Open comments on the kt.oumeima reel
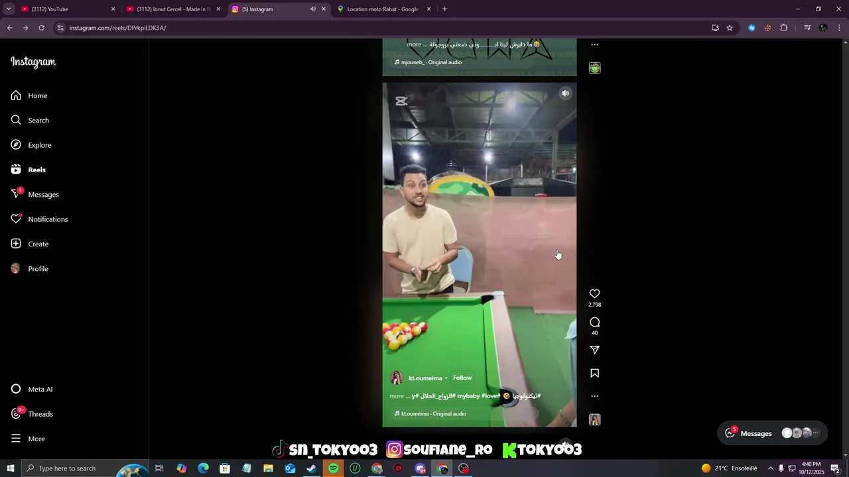 tap(595, 322)
